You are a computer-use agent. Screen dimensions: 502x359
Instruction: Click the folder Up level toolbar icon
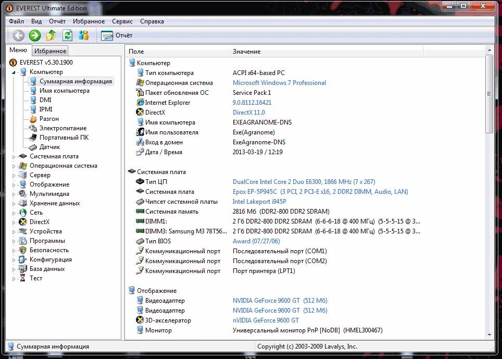(51, 35)
